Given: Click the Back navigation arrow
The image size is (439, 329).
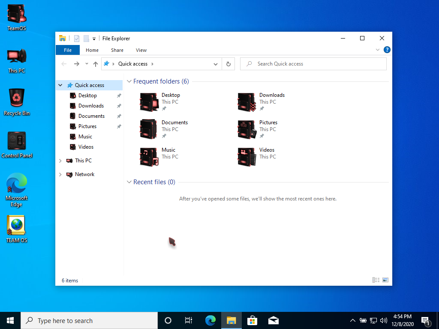Looking at the screenshot, I should 64,64.
